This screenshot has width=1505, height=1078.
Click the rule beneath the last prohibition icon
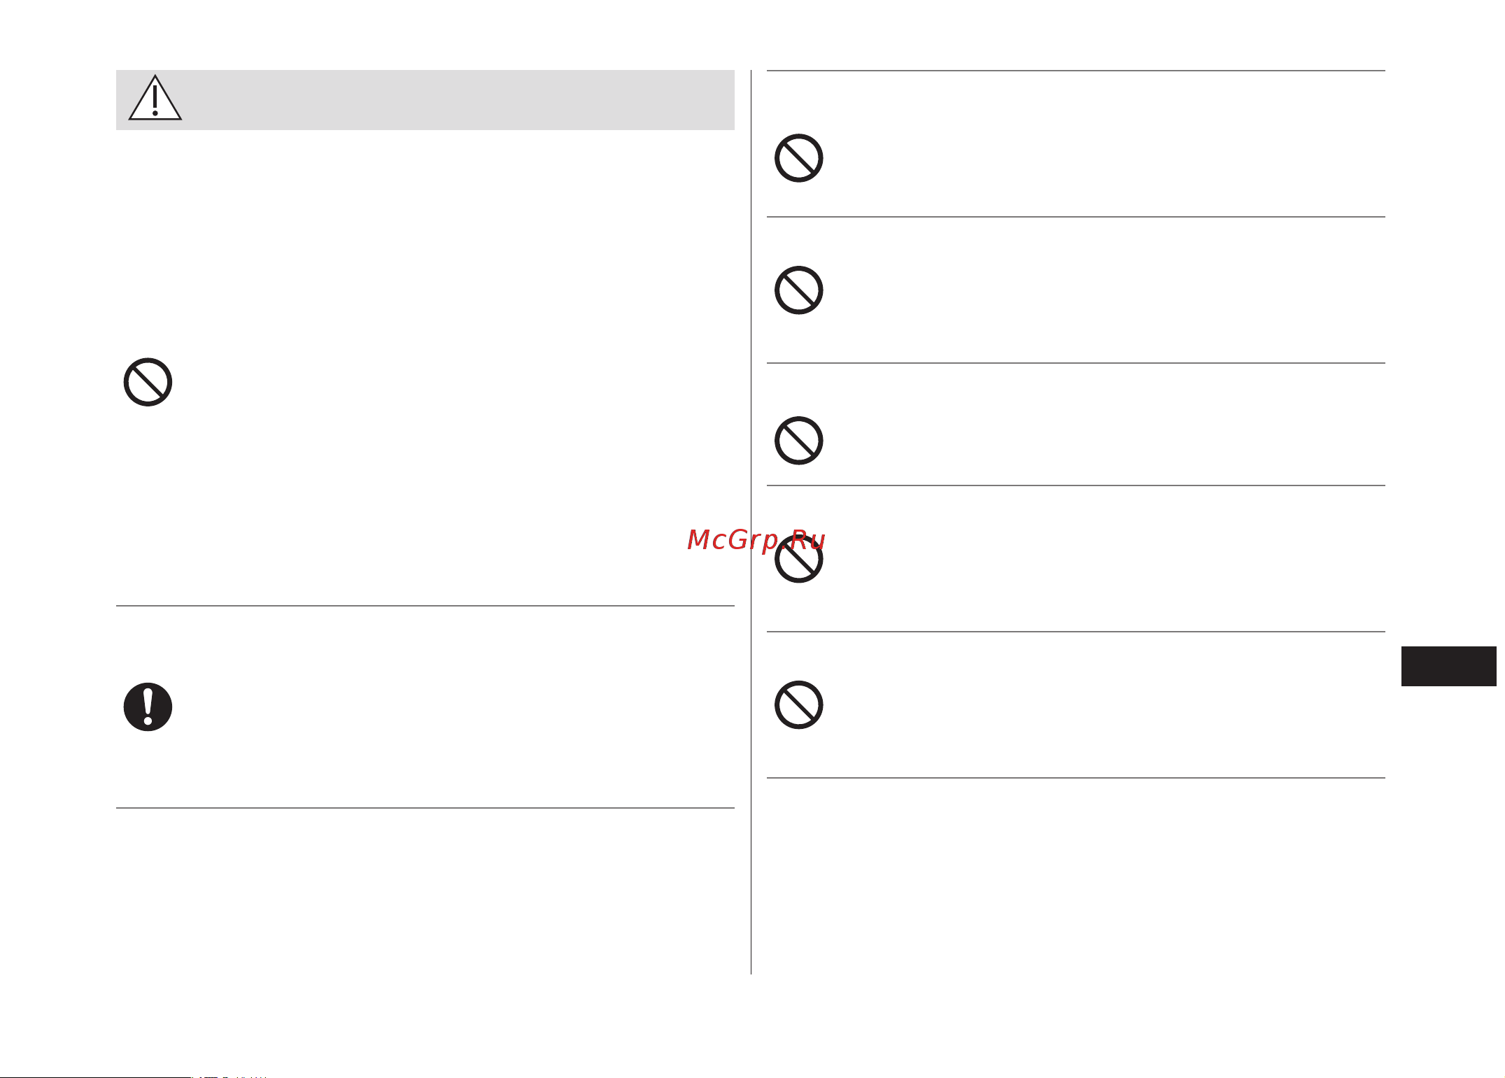(1076, 778)
